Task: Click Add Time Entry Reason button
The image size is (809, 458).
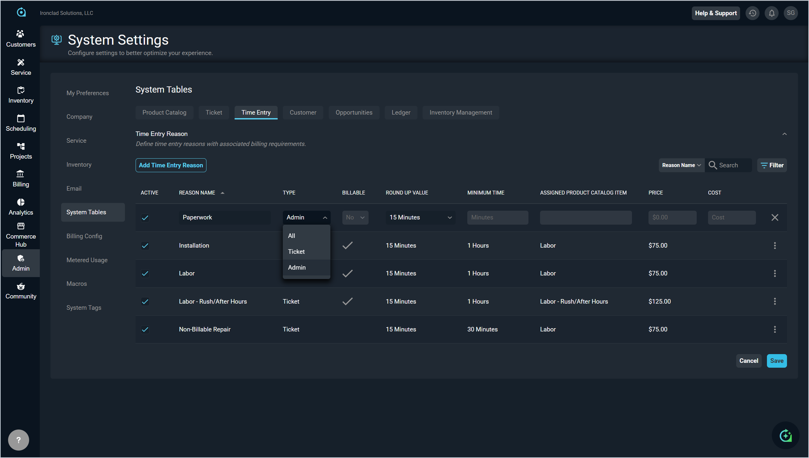Action: 171,165
